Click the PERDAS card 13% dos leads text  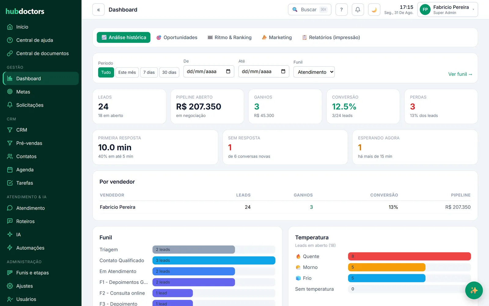pos(424,116)
